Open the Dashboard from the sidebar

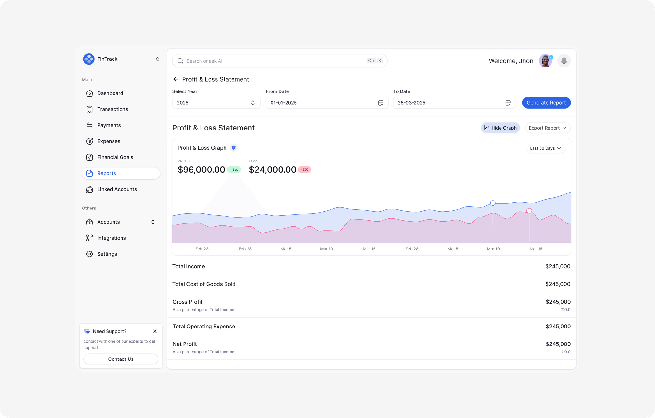(110, 93)
